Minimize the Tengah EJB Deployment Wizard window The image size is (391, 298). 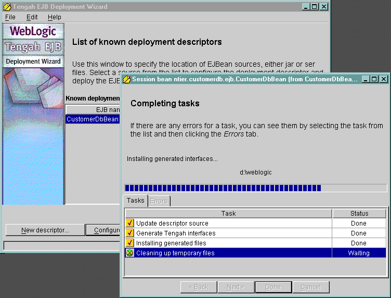pos(306,7)
